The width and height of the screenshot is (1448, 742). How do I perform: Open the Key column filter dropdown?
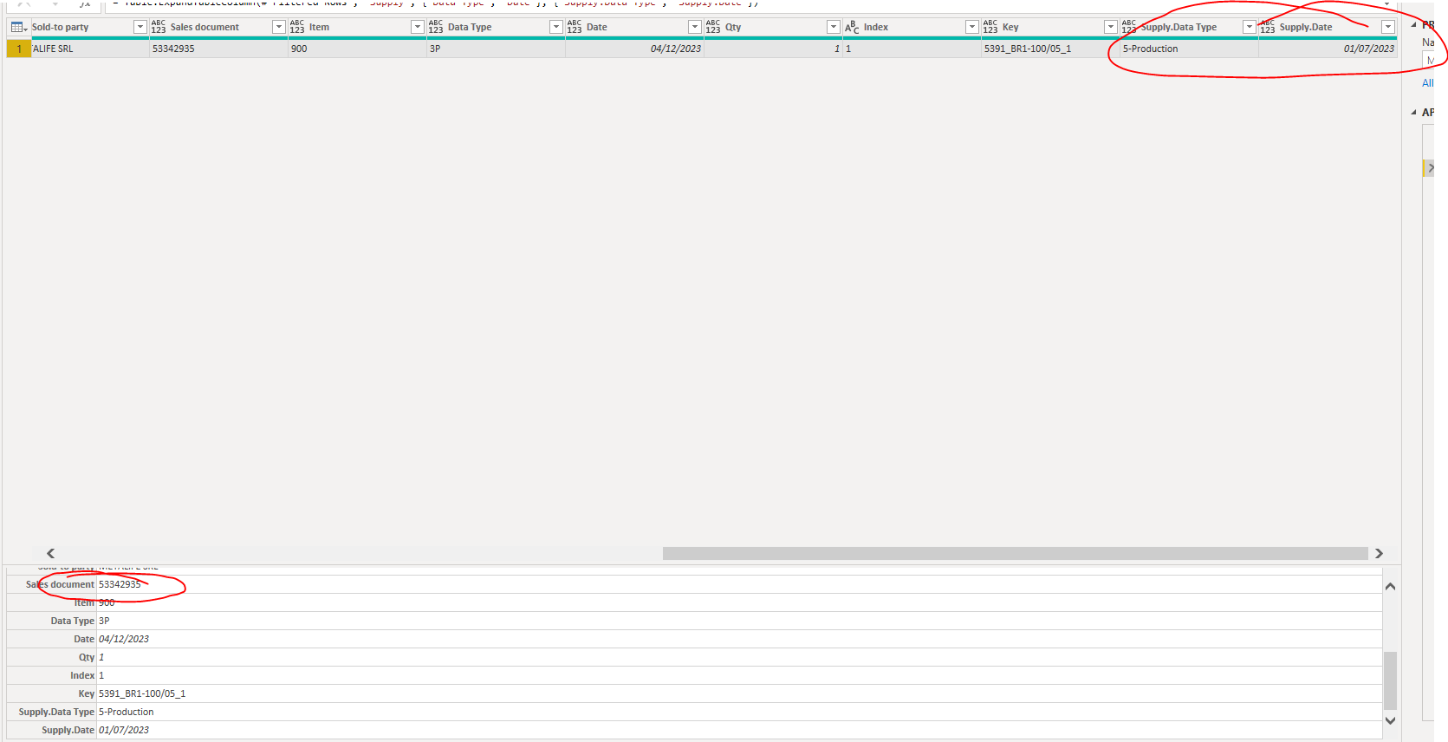[1111, 27]
